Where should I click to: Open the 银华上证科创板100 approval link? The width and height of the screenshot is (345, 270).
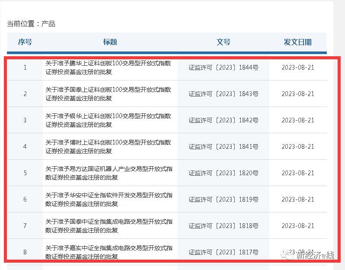[x=109, y=120]
